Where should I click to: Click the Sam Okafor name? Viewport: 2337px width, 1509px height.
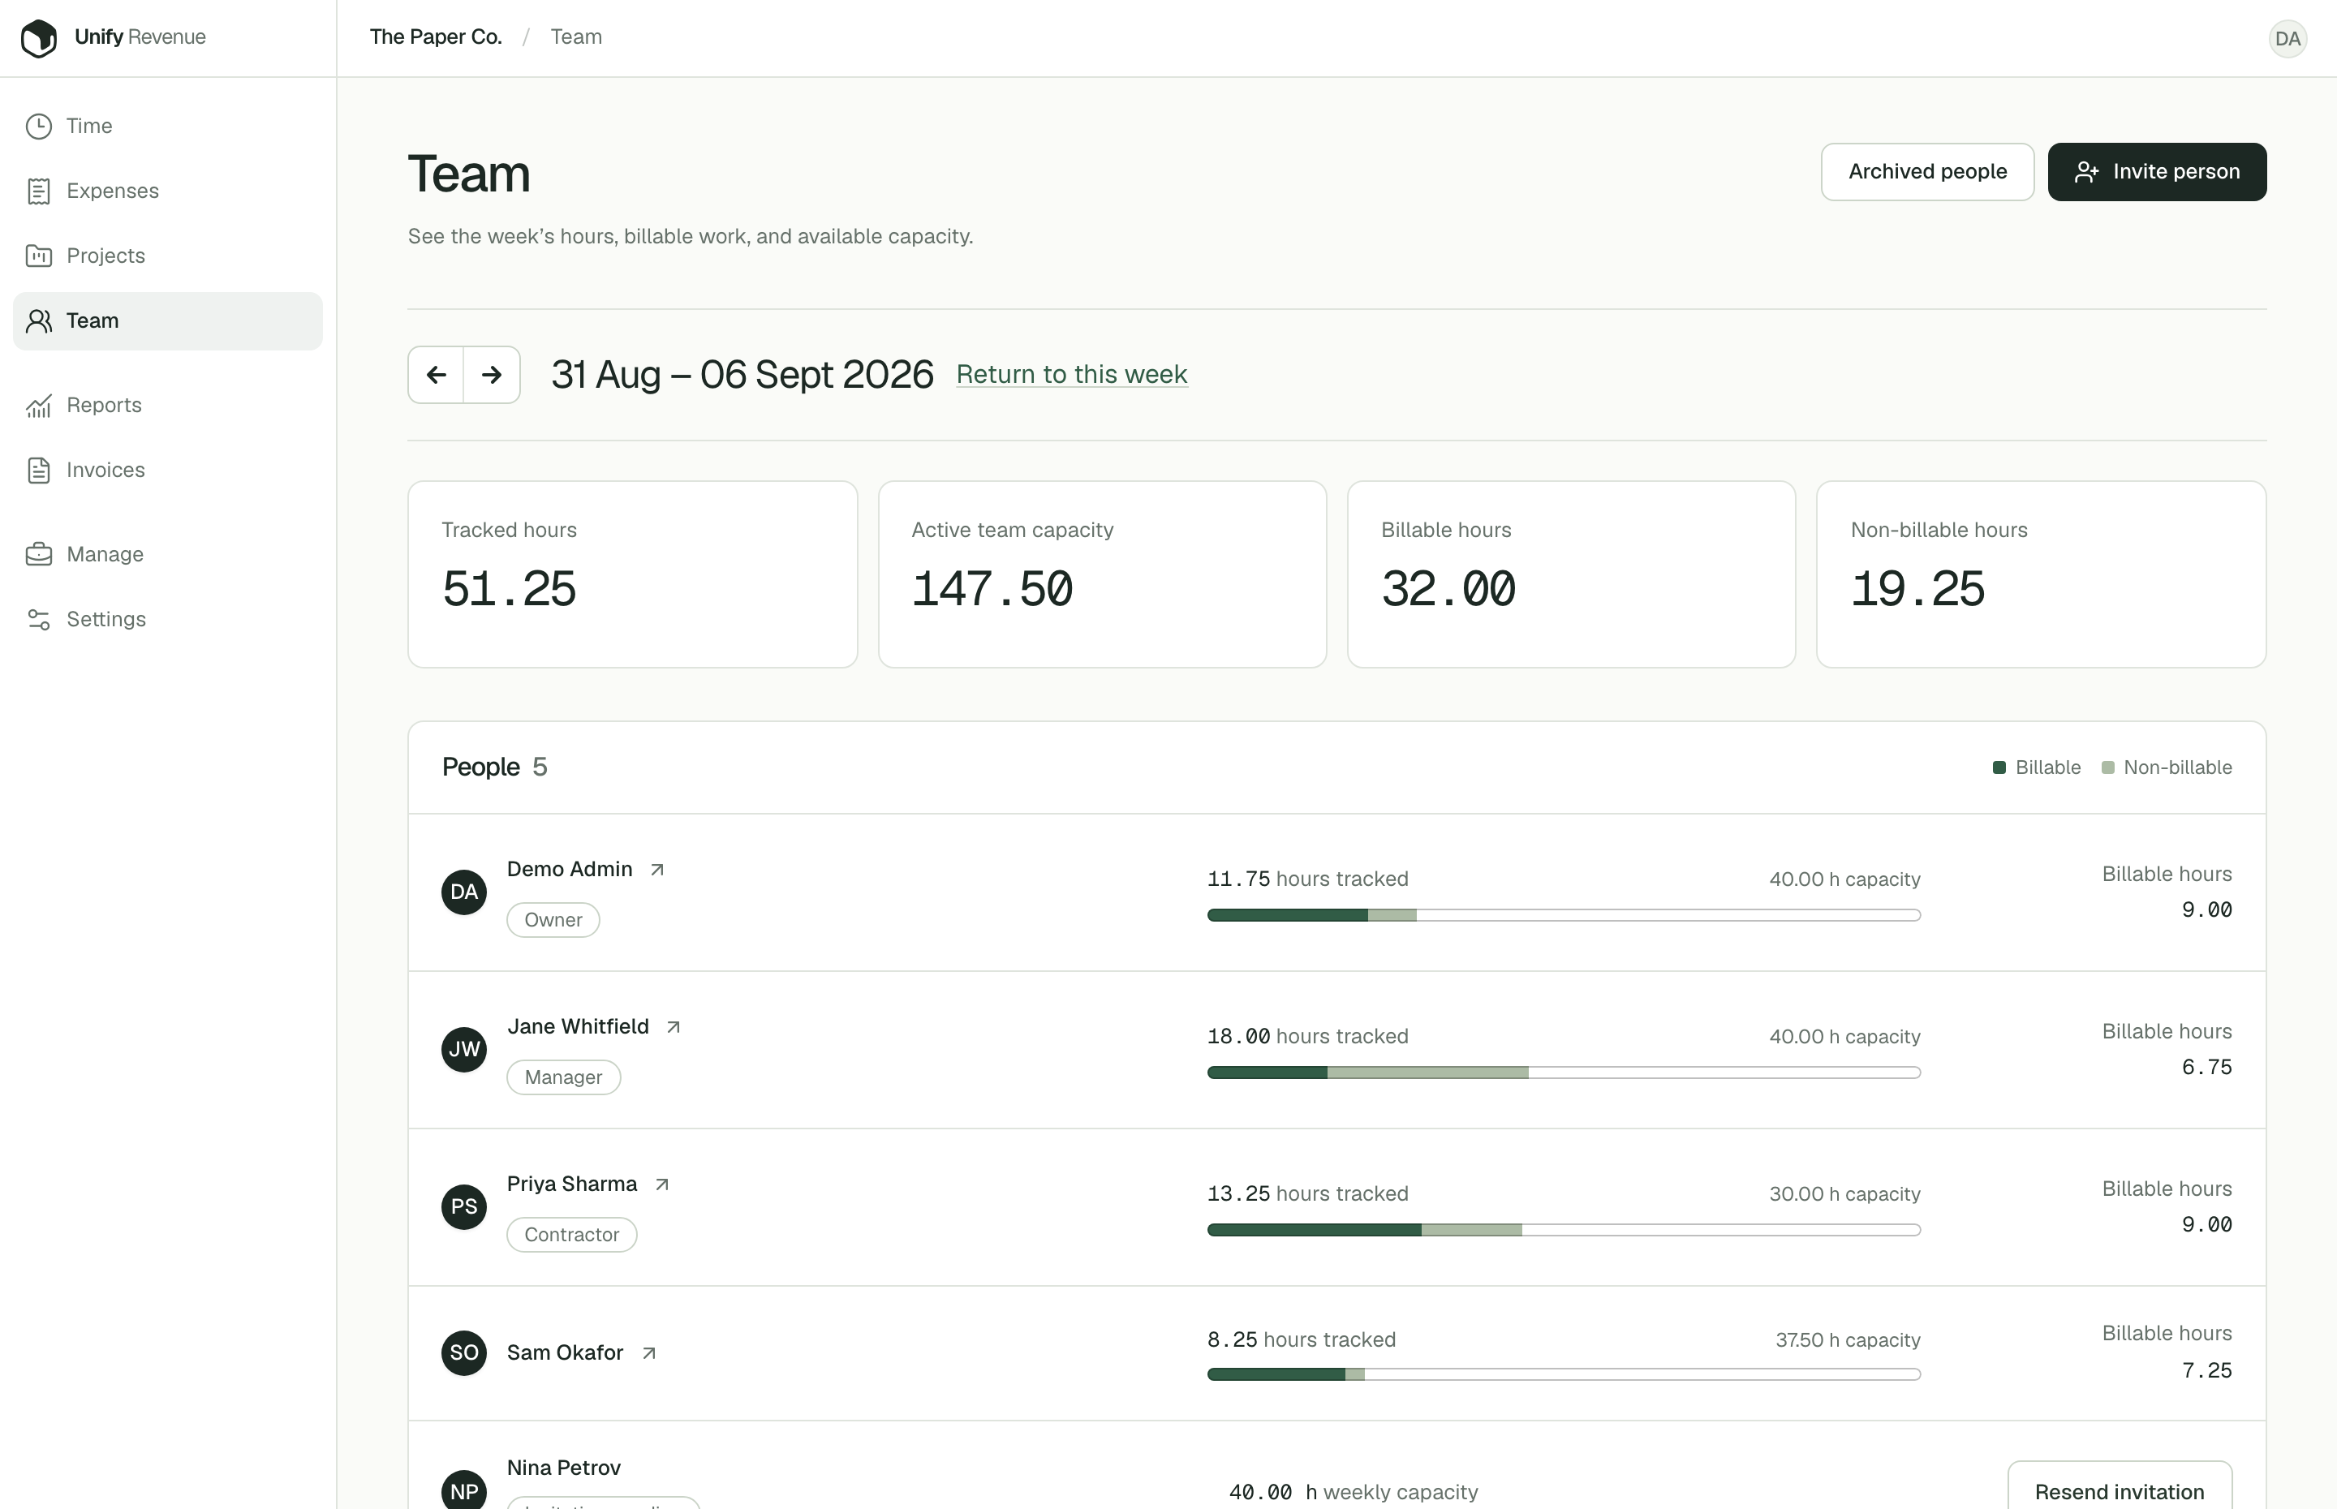pyautogui.click(x=566, y=1353)
